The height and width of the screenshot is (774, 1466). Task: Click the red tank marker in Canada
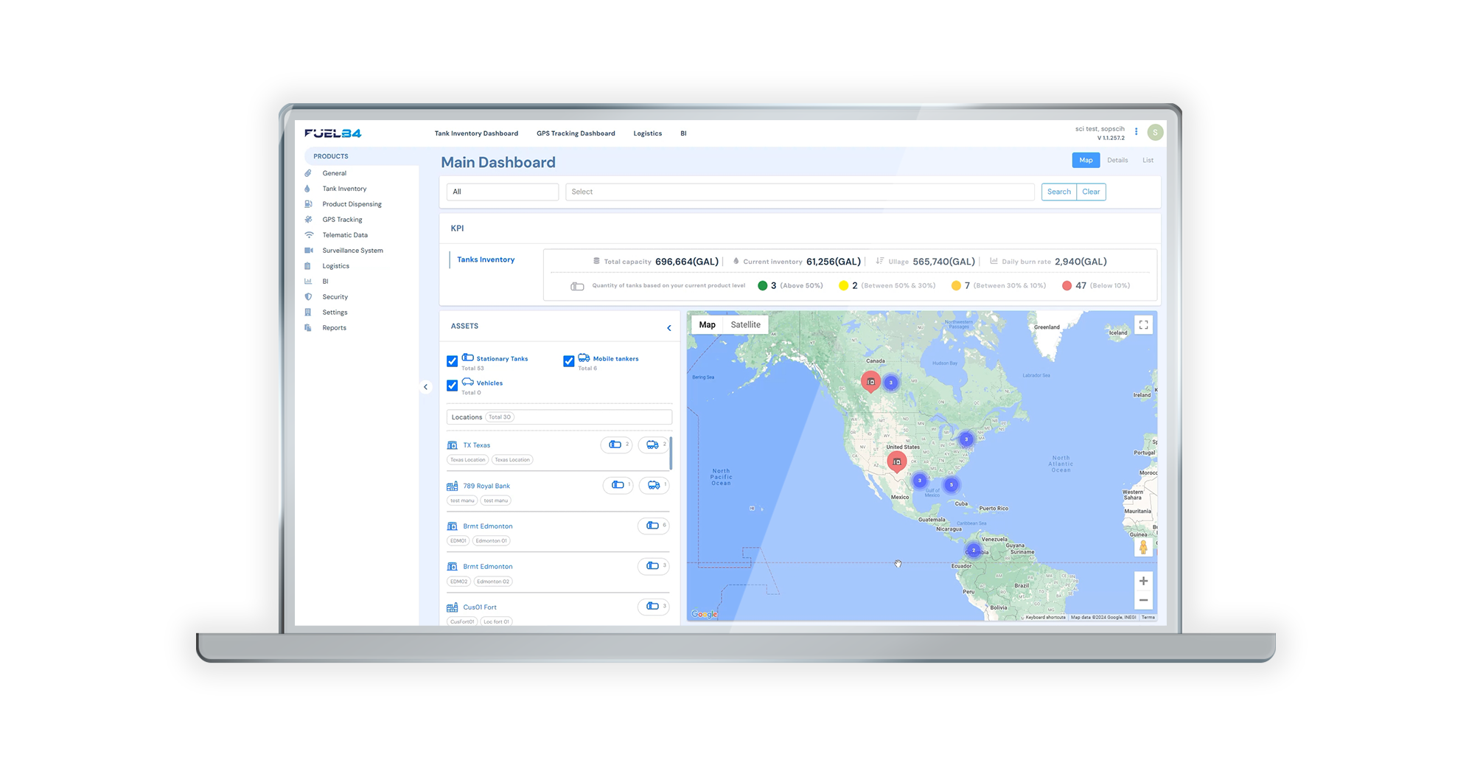(x=870, y=381)
